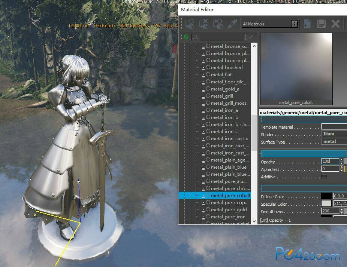Click reset material on selection icon

203,24
